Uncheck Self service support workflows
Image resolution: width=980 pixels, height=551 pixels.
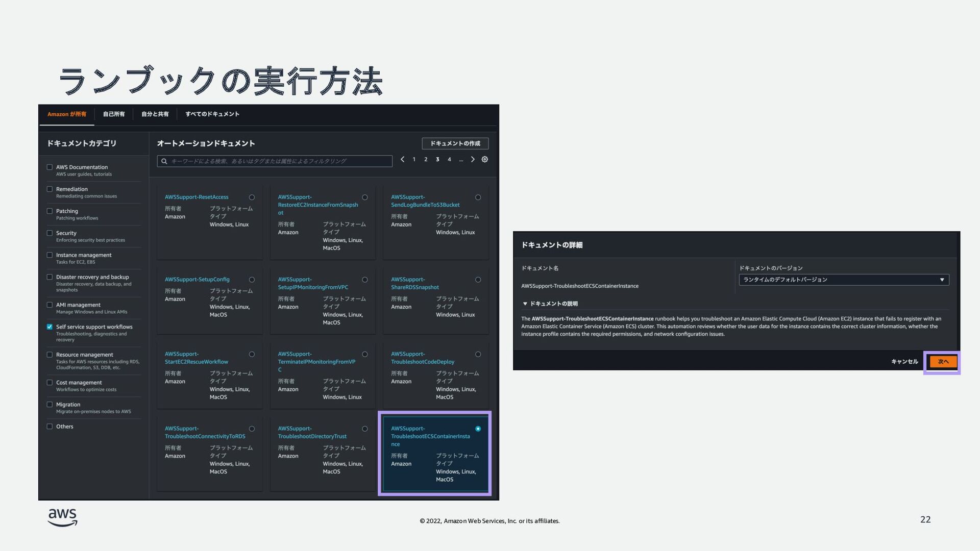pyautogui.click(x=50, y=327)
